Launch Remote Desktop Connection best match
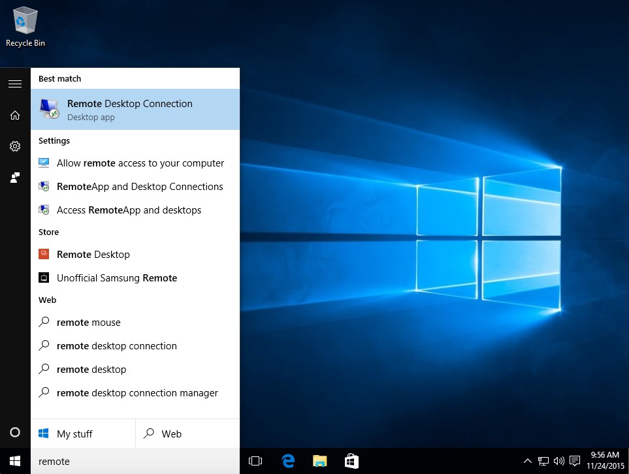 tap(135, 110)
